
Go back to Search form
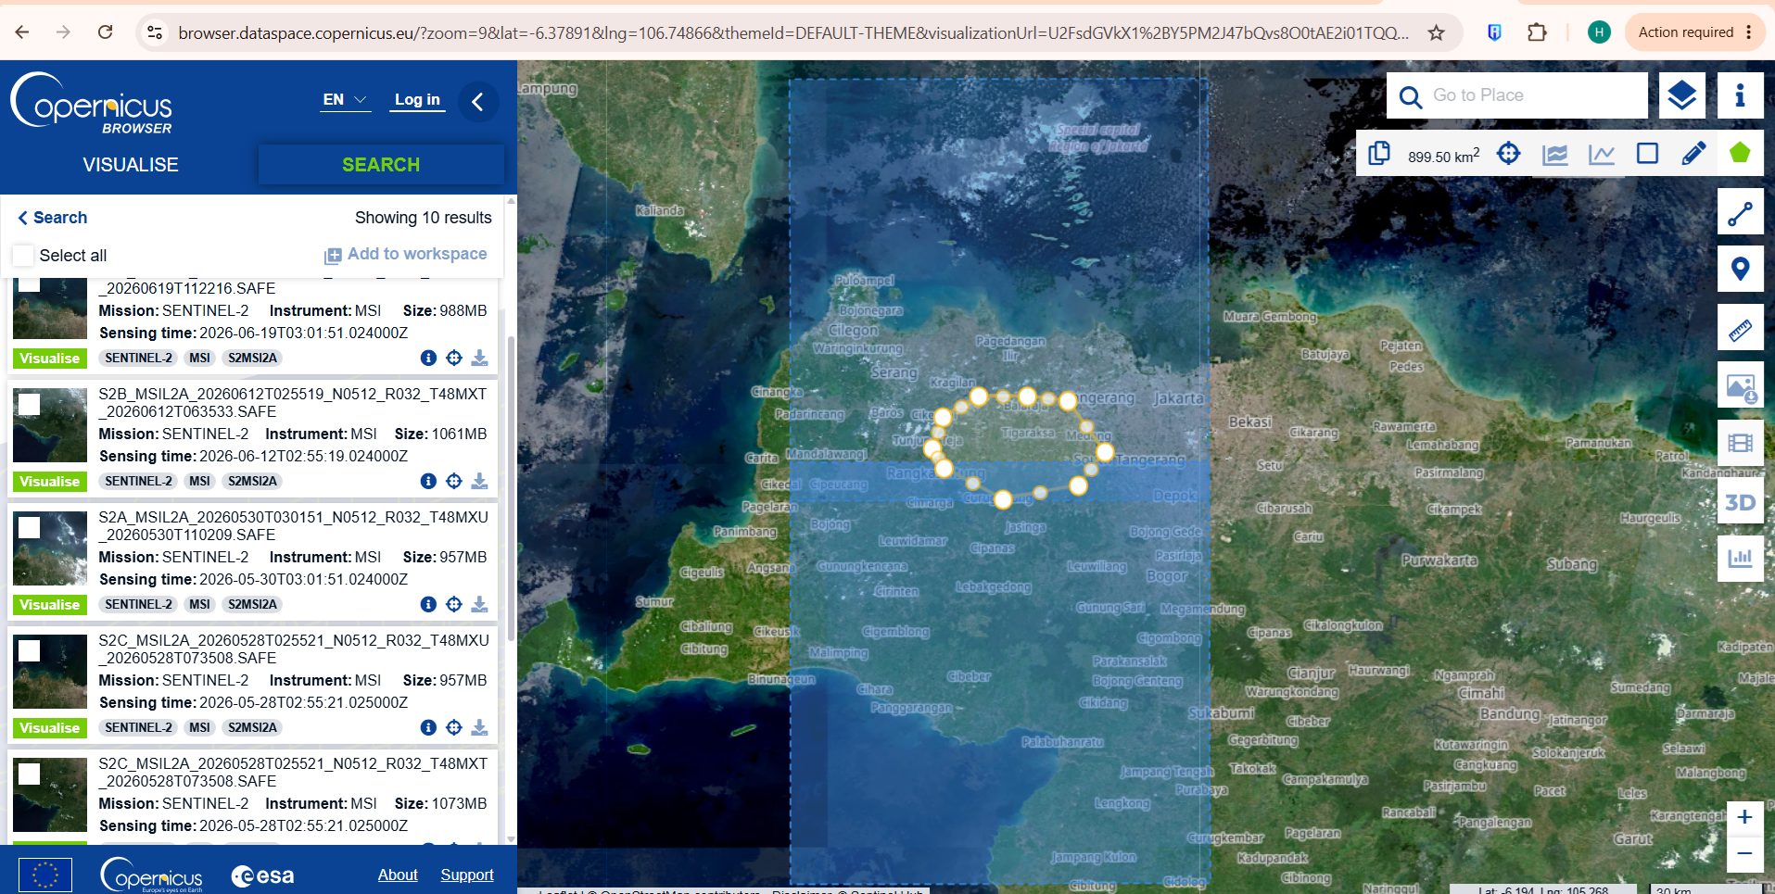(x=53, y=218)
